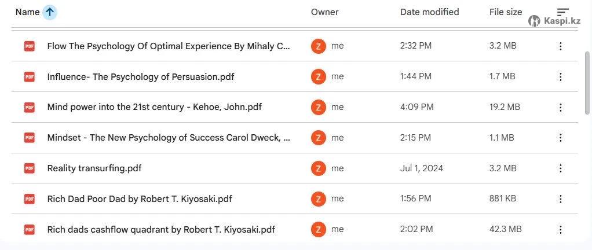The image size is (592, 250).
Task: Open more actions for Flow The Psychology file
Action: [x=560, y=46]
